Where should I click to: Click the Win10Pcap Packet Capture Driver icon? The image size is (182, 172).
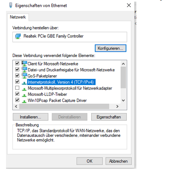pyautogui.click(x=24, y=101)
